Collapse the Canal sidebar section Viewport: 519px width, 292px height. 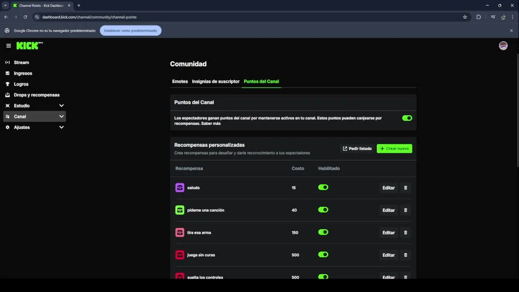tap(61, 116)
